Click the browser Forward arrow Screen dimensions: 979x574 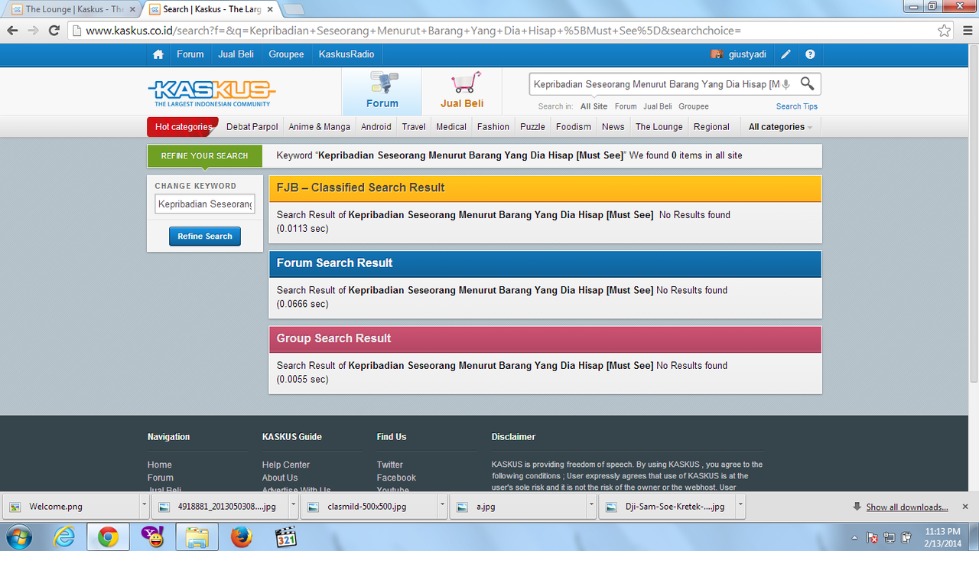tap(33, 31)
